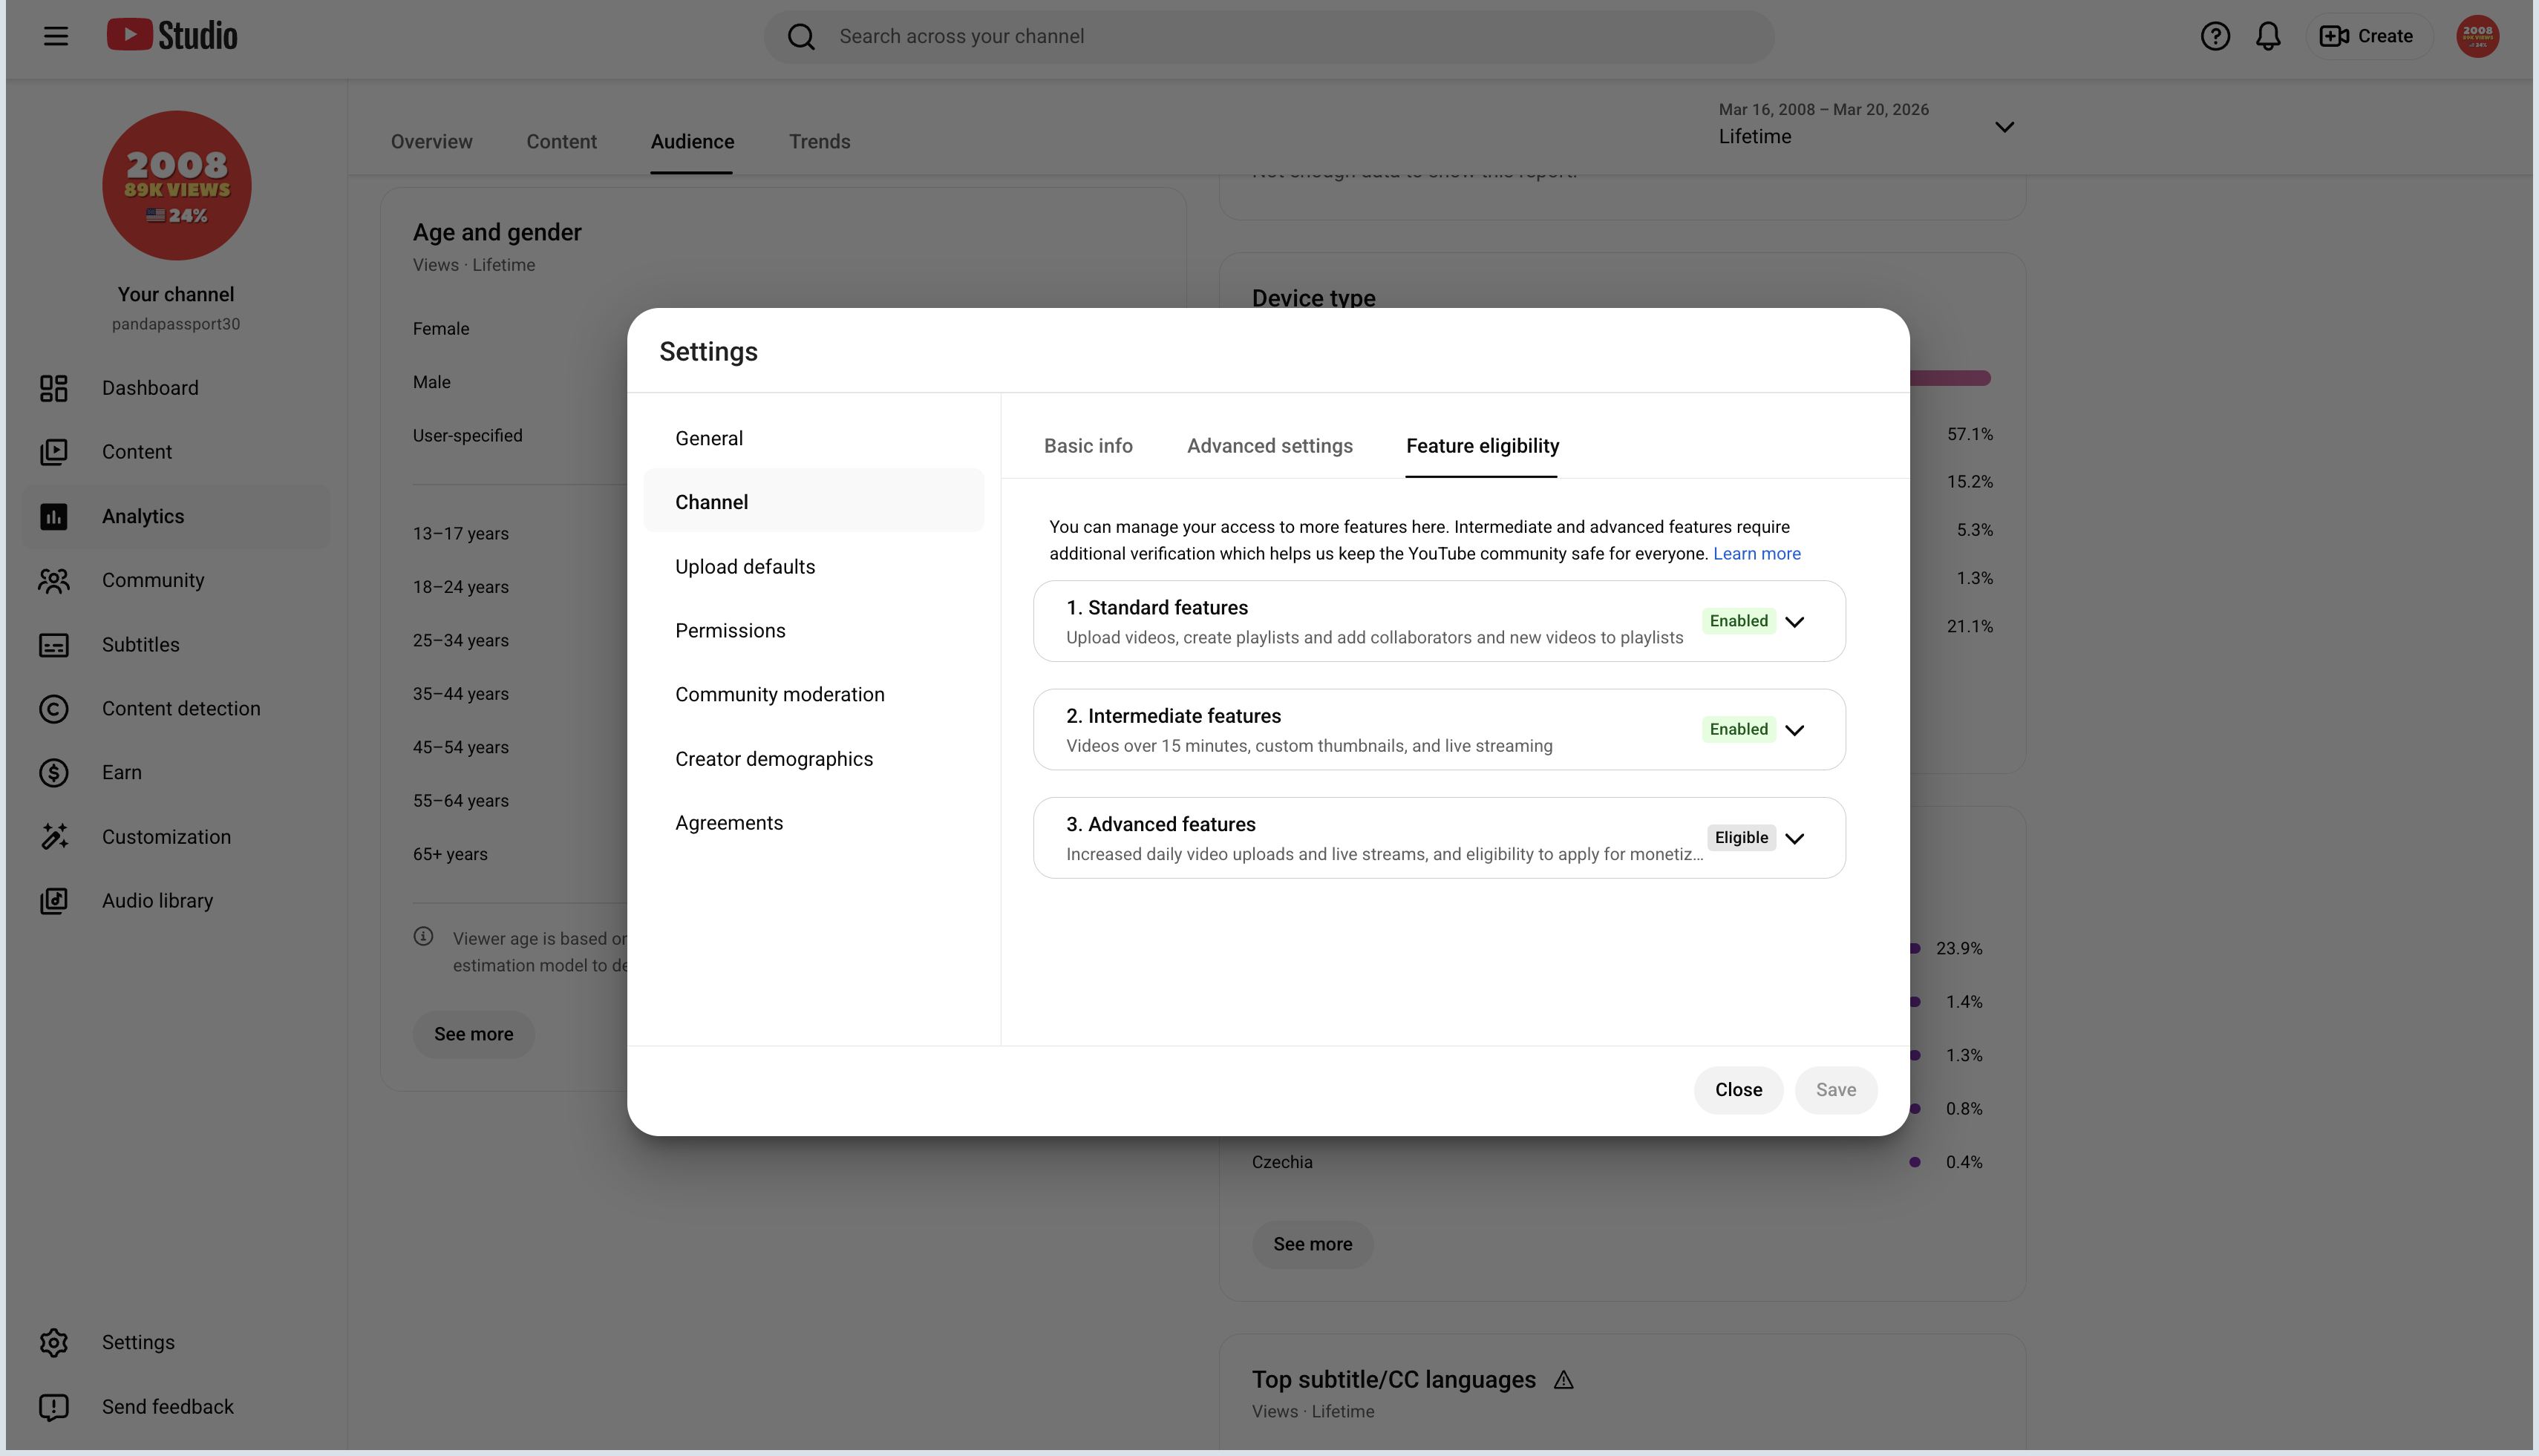Click the YouTube Studio logo

172,36
